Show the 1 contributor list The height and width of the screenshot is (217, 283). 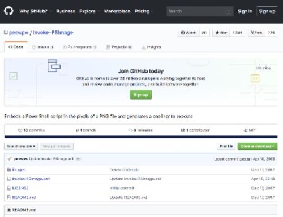pyautogui.click(x=195, y=130)
